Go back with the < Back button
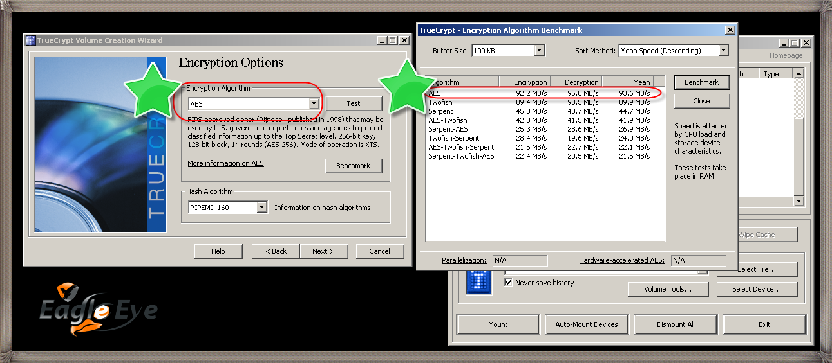The image size is (832, 363). click(x=276, y=251)
